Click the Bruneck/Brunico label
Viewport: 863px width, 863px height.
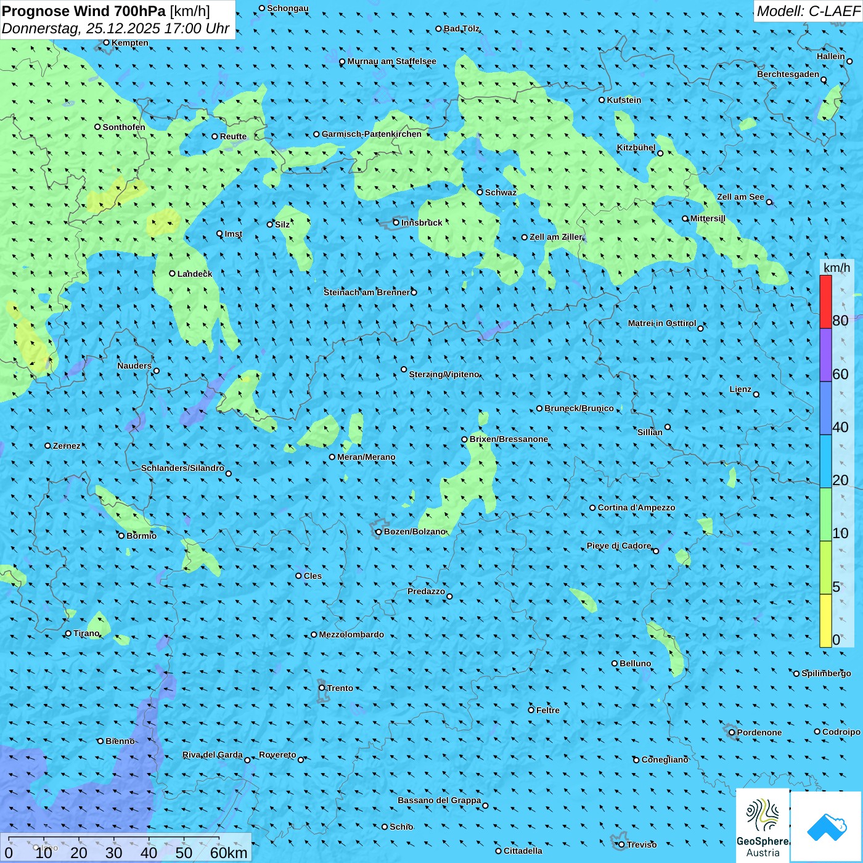[579, 408]
